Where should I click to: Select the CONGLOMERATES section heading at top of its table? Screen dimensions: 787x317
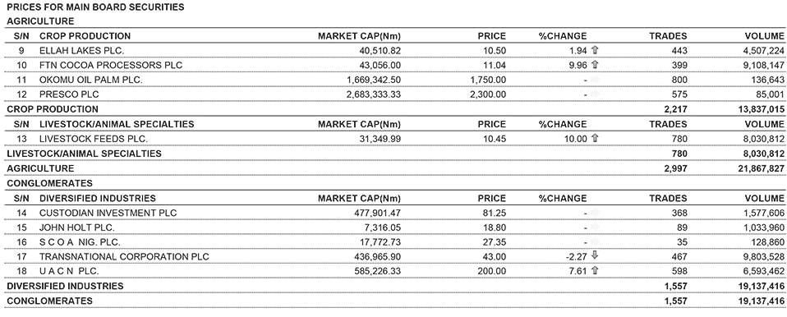tap(49, 183)
